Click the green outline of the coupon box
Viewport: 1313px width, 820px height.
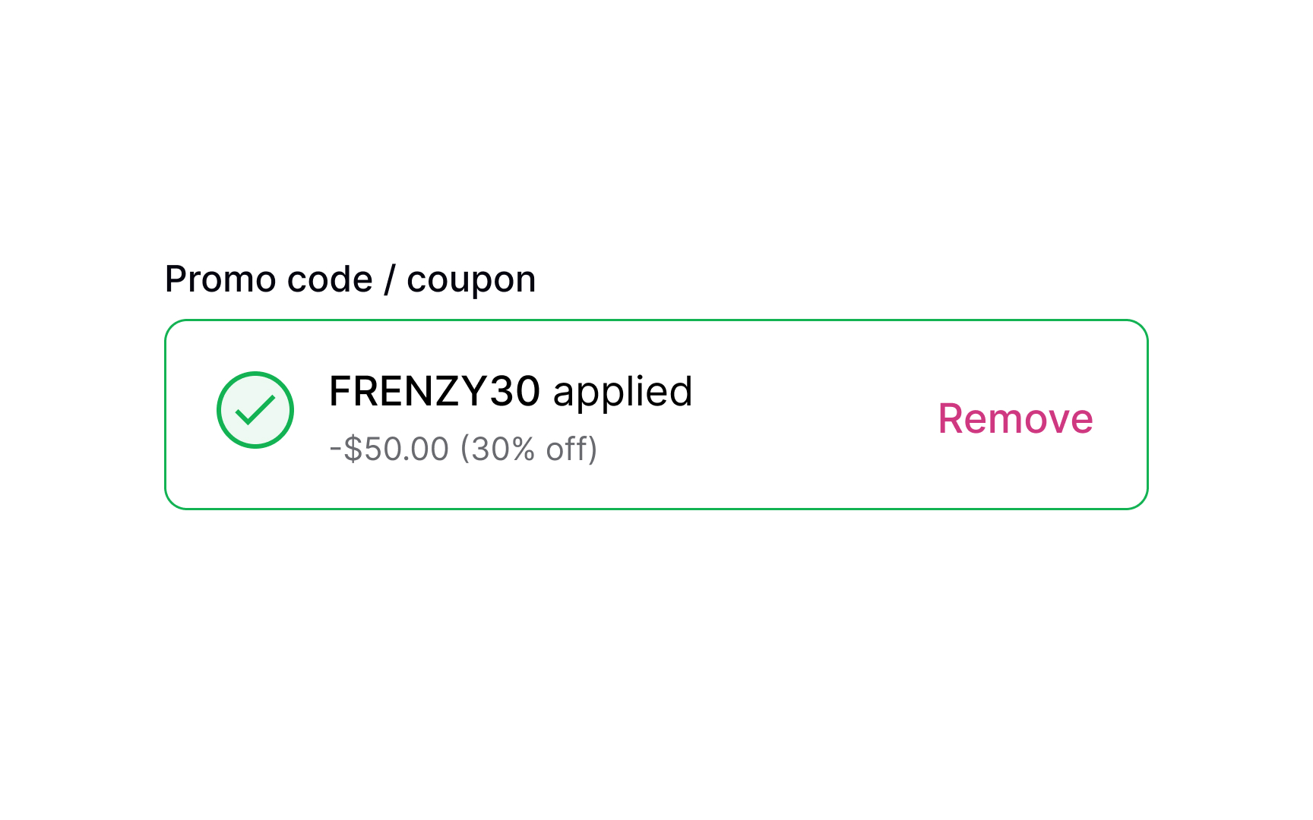(x=656, y=322)
